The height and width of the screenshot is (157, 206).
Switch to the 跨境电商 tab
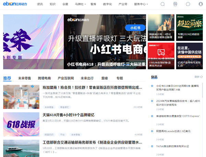coord(44,78)
